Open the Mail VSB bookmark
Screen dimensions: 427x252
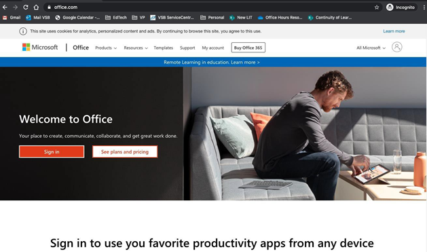(38, 18)
